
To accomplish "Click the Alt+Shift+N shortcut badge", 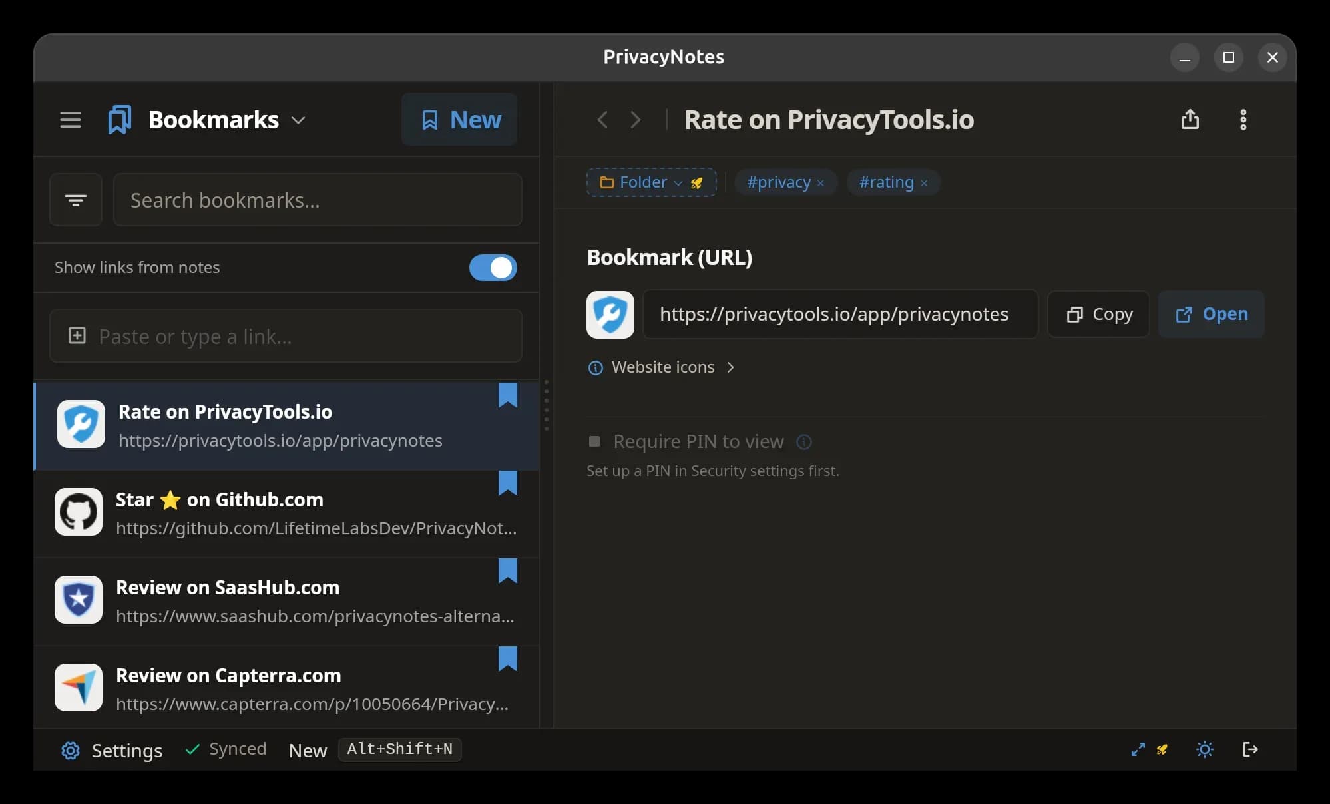I will coord(399,749).
